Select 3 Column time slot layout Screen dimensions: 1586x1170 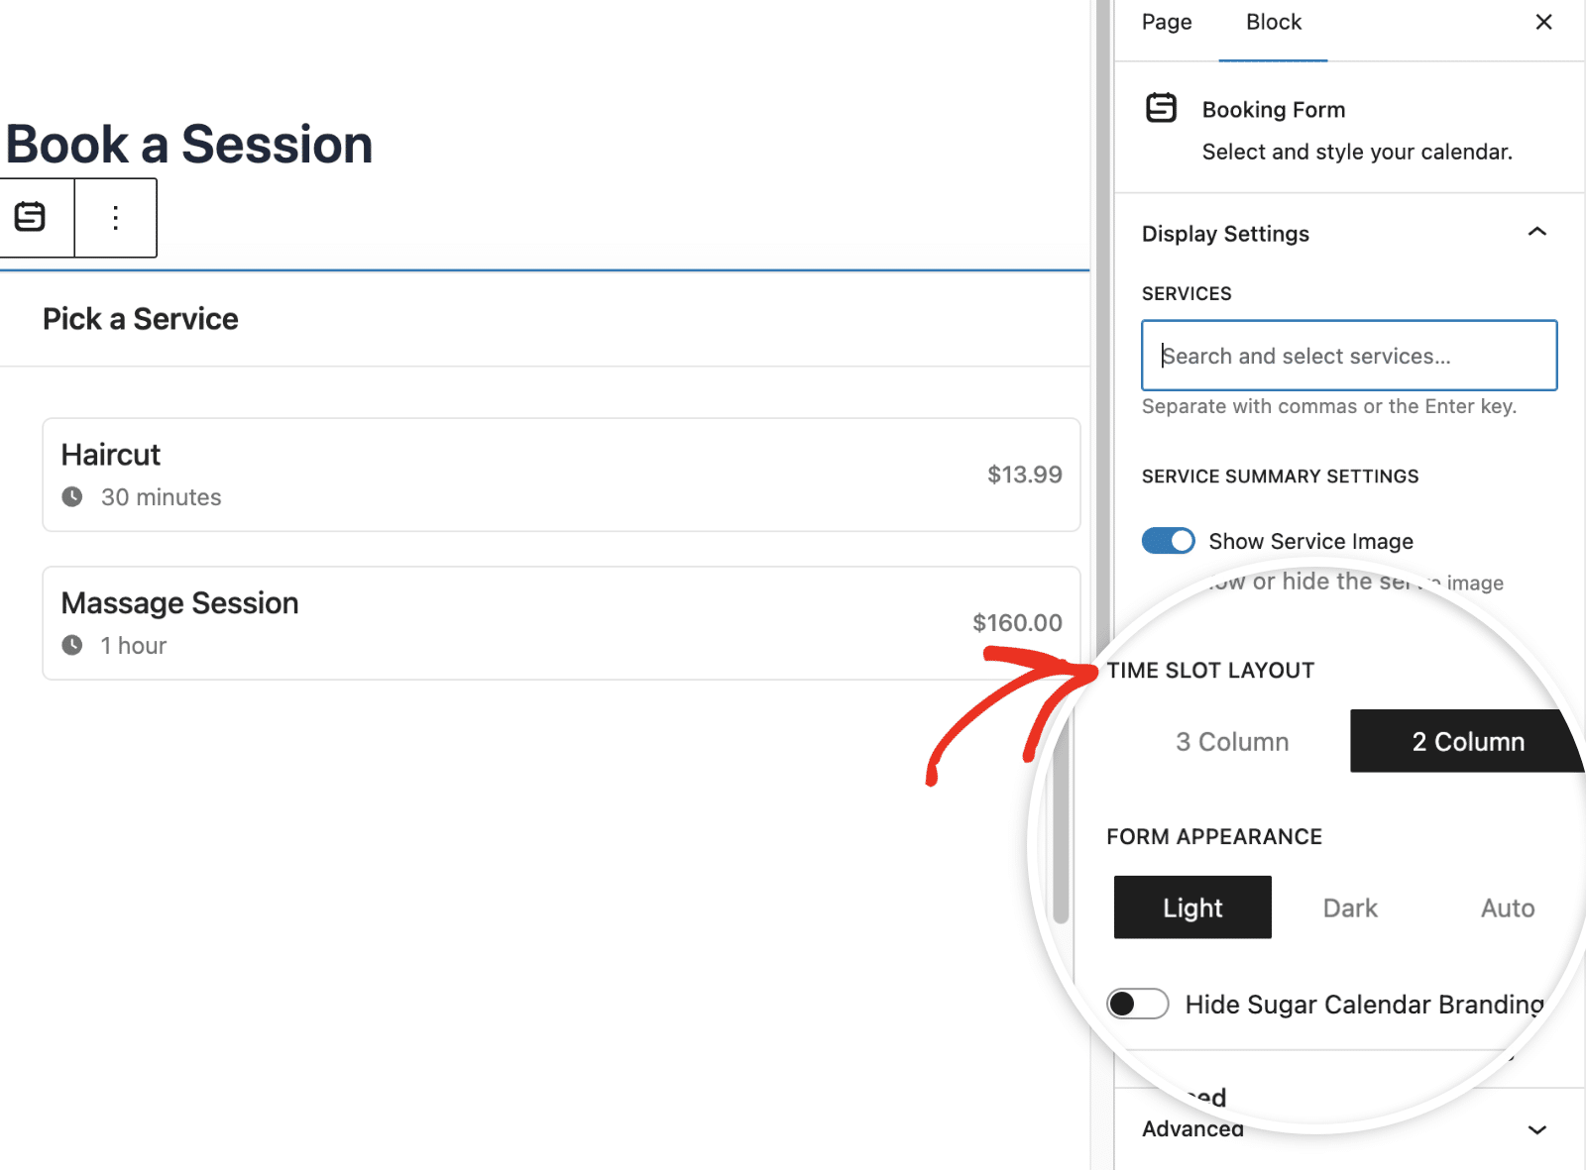pyautogui.click(x=1231, y=741)
